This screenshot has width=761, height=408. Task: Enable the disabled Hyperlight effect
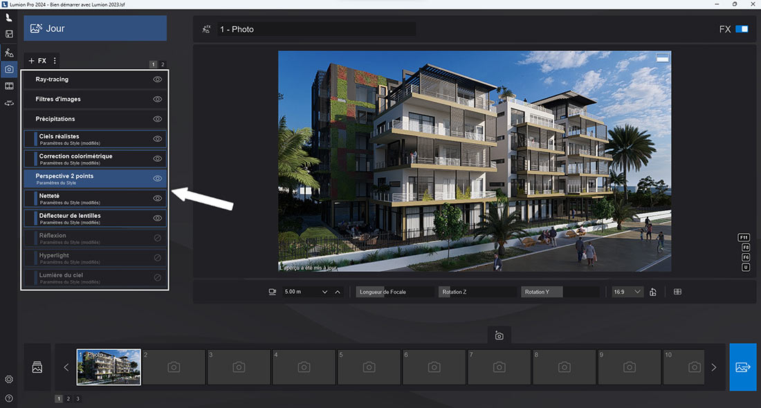(157, 258)
